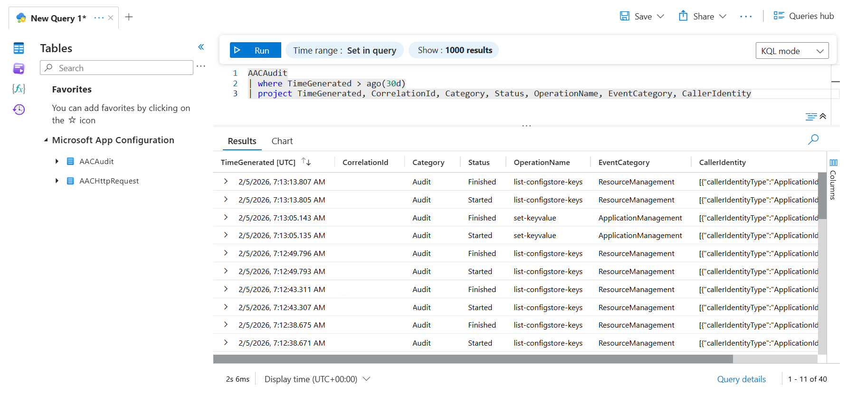Image resolution: width=847 pixels, height=394 pixels.
Task: Open the Queries panel icon in sidebar
Action: click(x=19, y=69)
